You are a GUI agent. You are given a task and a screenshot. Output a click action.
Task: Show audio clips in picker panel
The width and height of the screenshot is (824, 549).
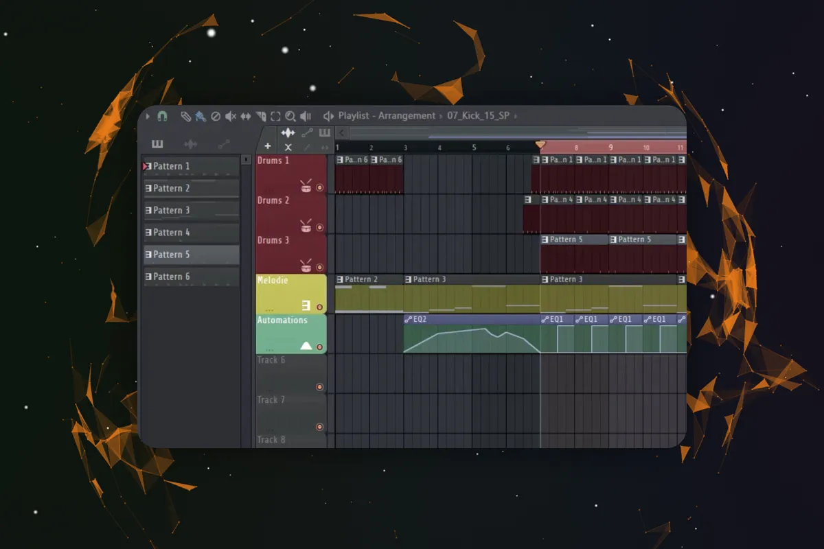tap(191, 144)
